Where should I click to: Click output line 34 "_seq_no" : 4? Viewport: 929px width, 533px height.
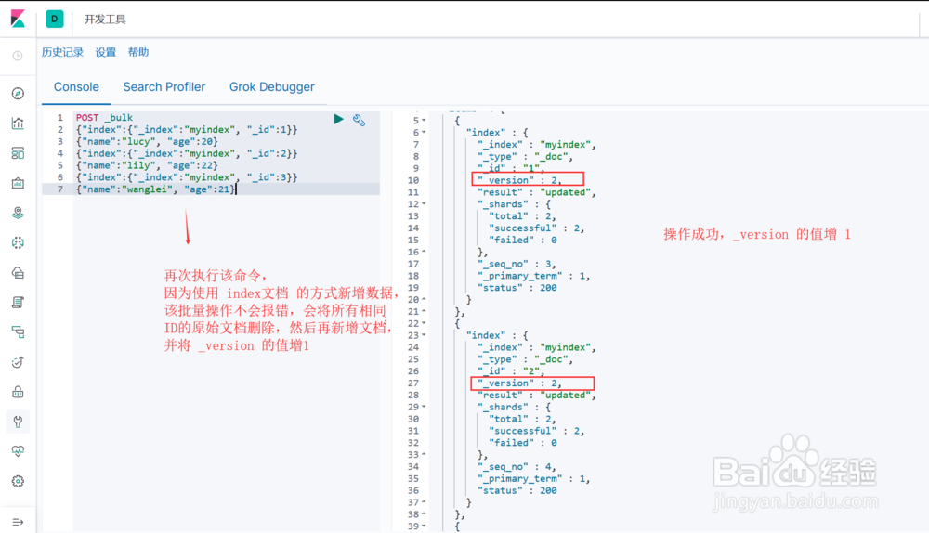516,467
